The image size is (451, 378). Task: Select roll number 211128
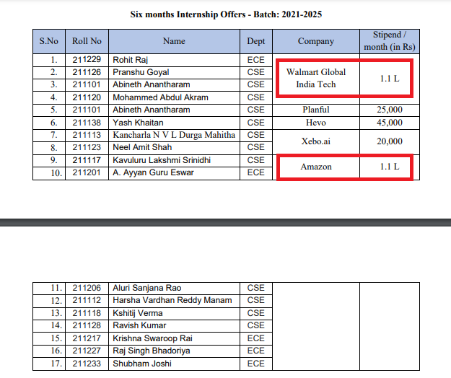coord(87,325)
